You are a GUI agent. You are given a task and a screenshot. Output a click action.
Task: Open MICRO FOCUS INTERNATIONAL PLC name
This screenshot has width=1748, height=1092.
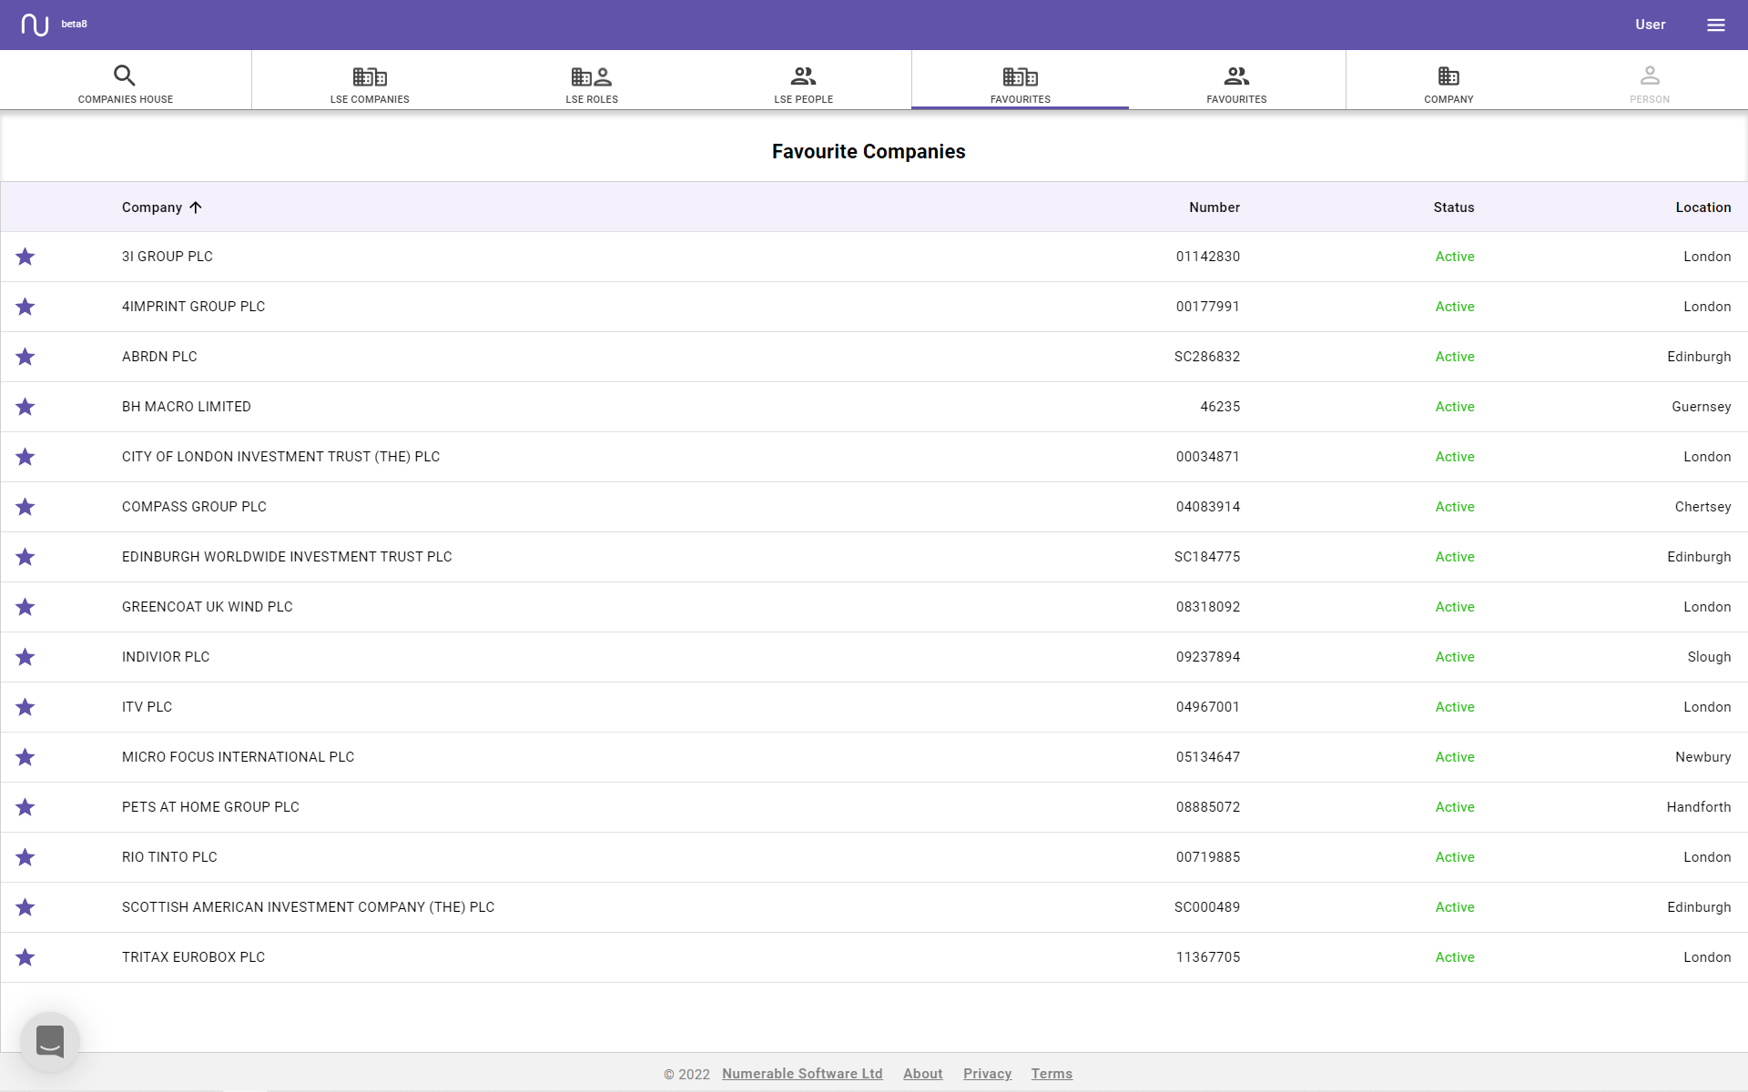pyautogui.click(x=238, y=757)
